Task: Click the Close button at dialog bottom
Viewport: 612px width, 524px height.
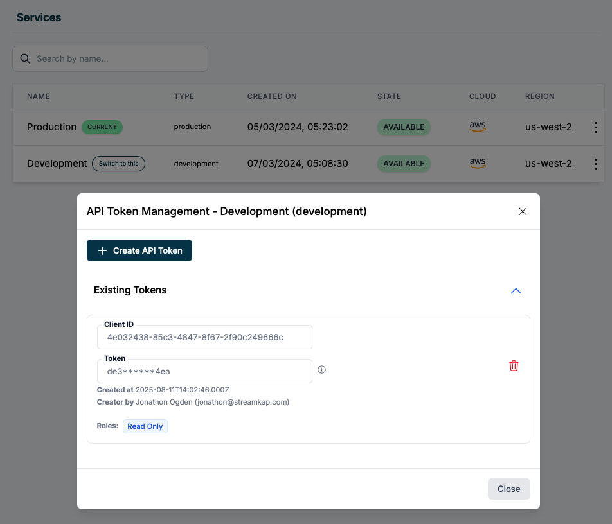Action: [509, 489]
